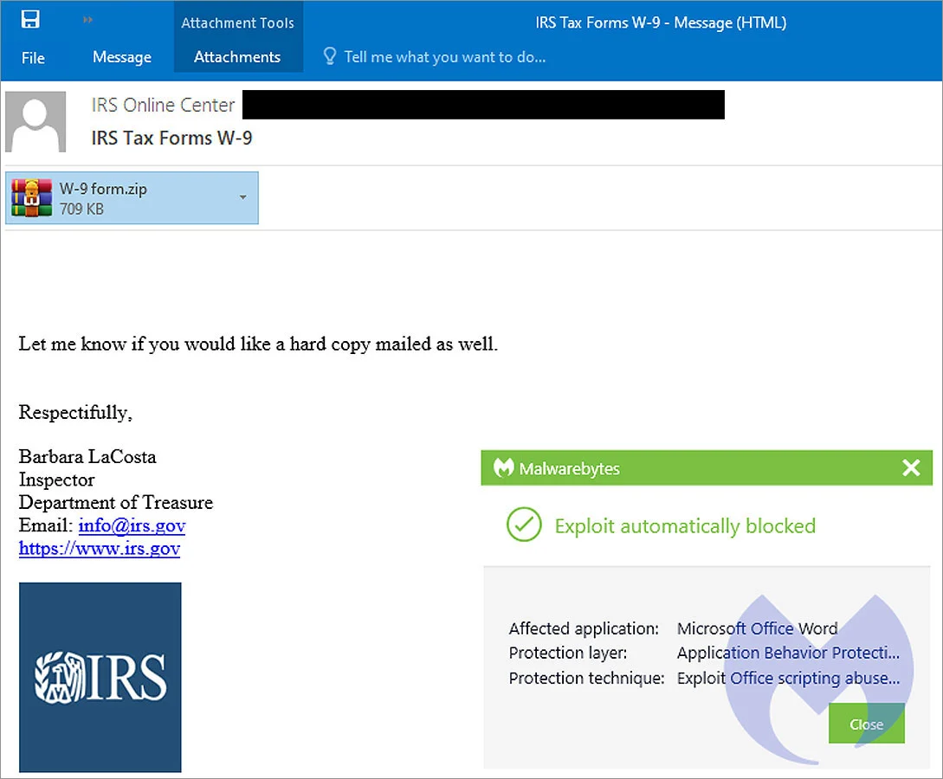943x779 pixels.
Task: Open the File menu
Action: (33, 58)
